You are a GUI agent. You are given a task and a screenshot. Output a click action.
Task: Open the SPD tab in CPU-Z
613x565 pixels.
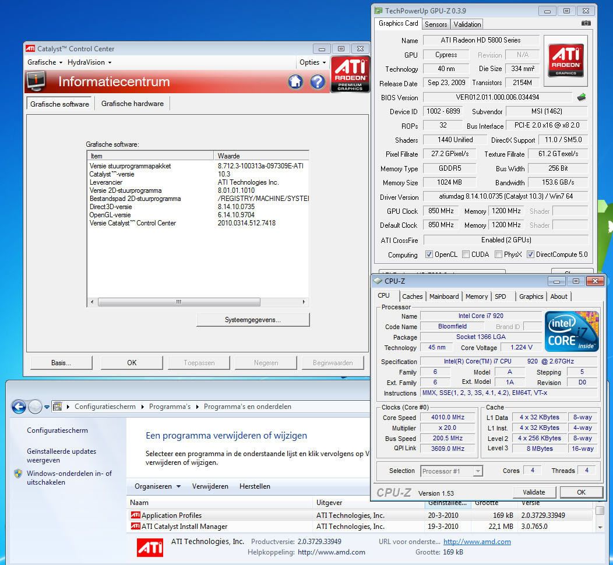coord(500,296)
